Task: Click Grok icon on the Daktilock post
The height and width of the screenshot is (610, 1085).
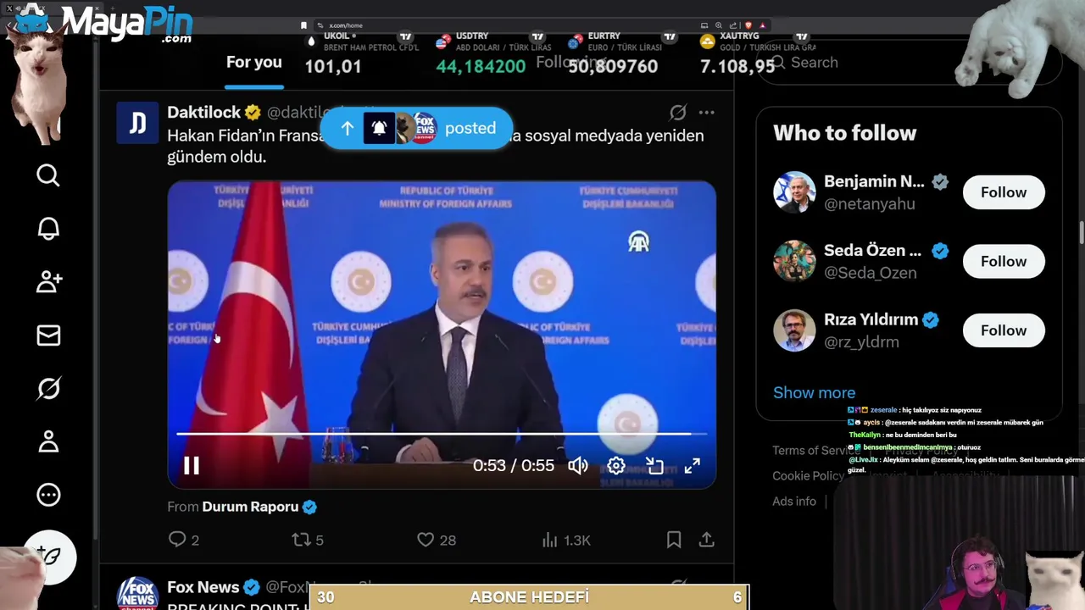Action: tap(677, 113)
